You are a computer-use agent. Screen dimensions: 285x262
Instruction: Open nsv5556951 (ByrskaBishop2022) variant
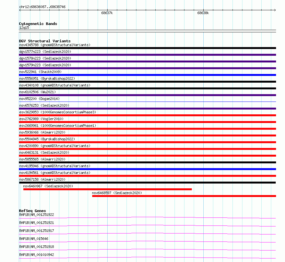pyautogui.click(x=47, y=78)
